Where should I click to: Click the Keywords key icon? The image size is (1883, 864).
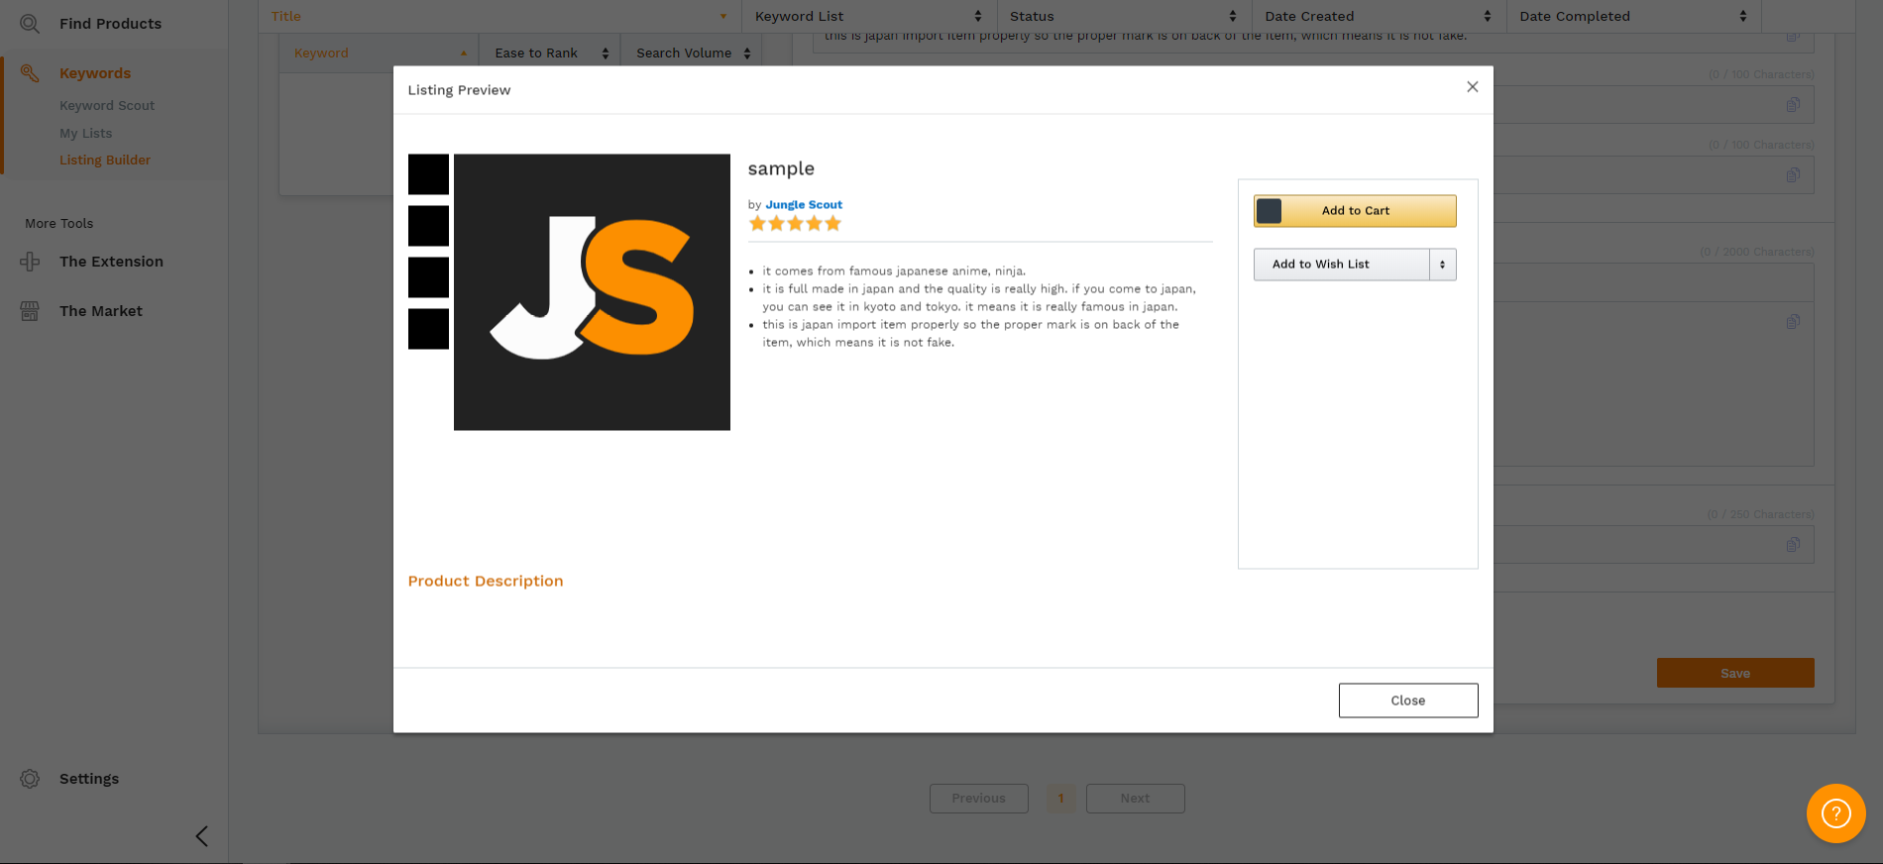[30, 73]
